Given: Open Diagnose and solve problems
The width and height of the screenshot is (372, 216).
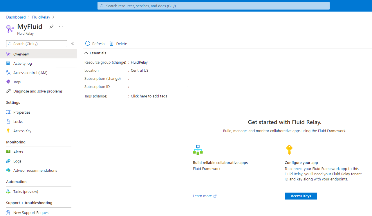Looking at the screenshot, I should 38,91.
